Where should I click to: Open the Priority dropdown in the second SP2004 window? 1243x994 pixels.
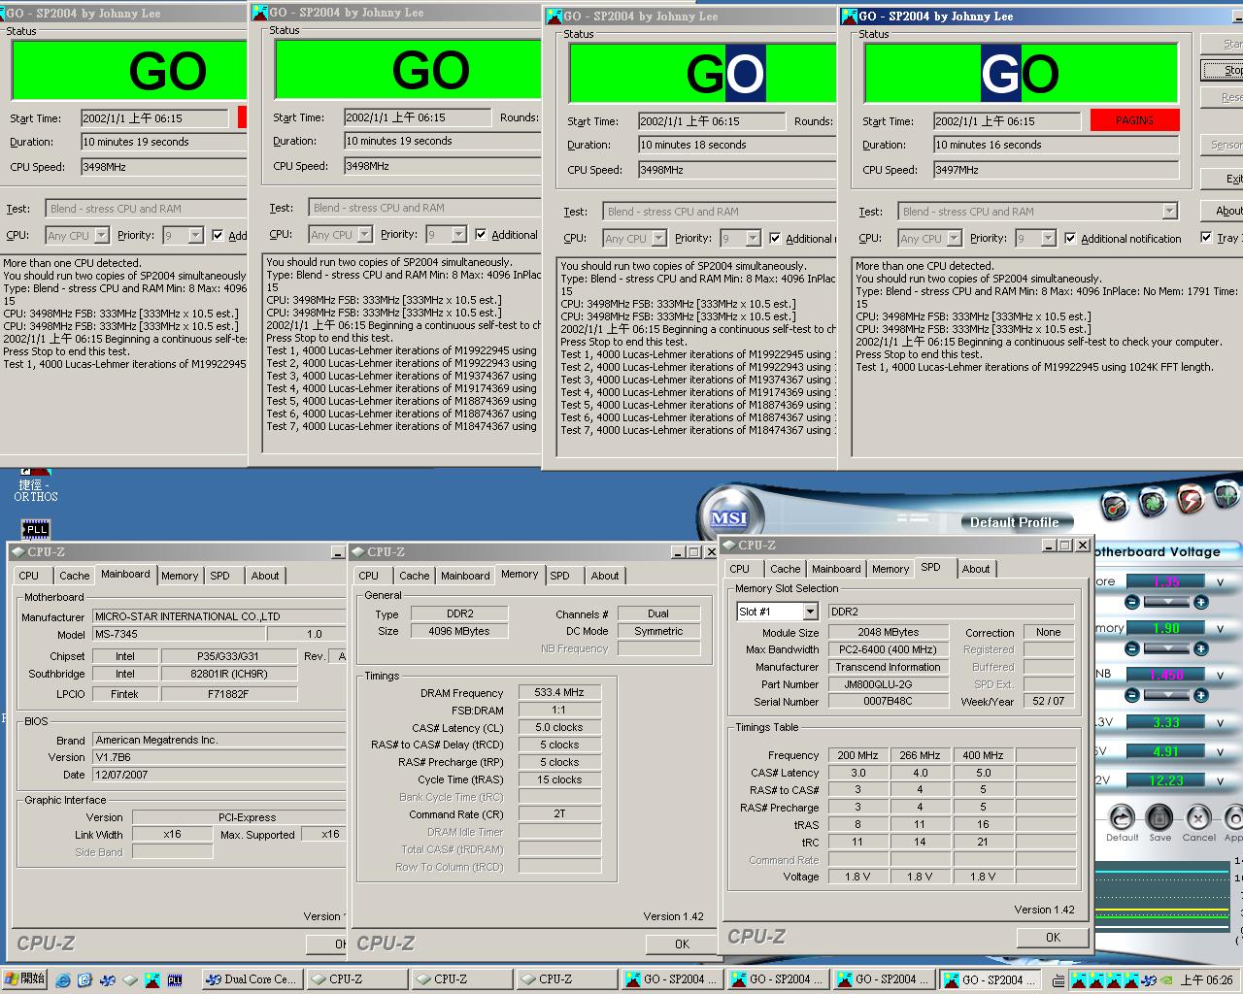[458, 234]
